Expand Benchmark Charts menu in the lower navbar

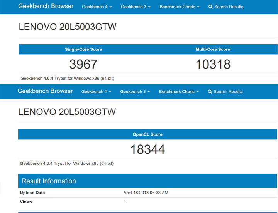click(179, 92)
